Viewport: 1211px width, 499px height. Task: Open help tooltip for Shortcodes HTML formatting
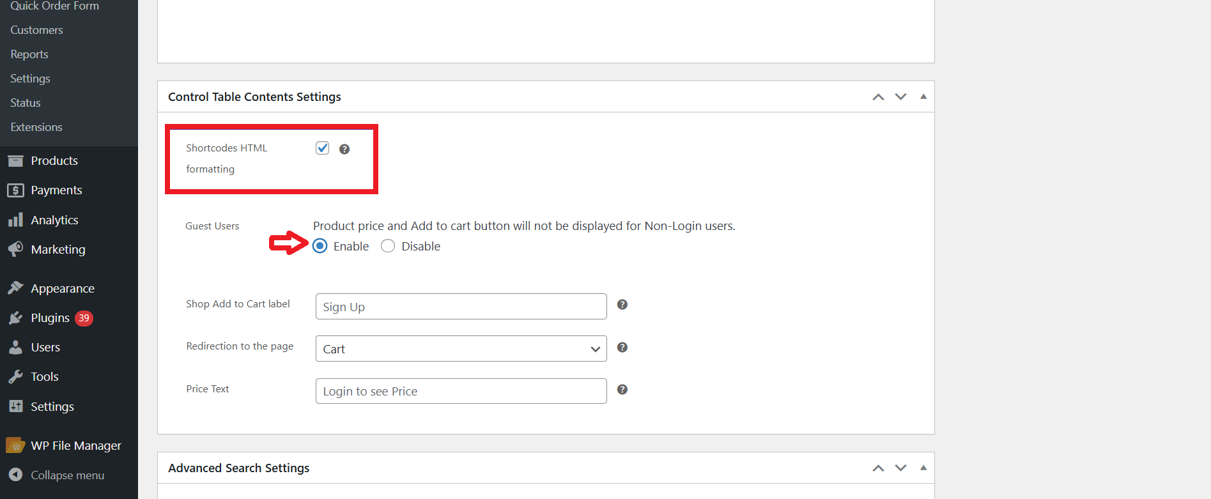click(344, 149)
